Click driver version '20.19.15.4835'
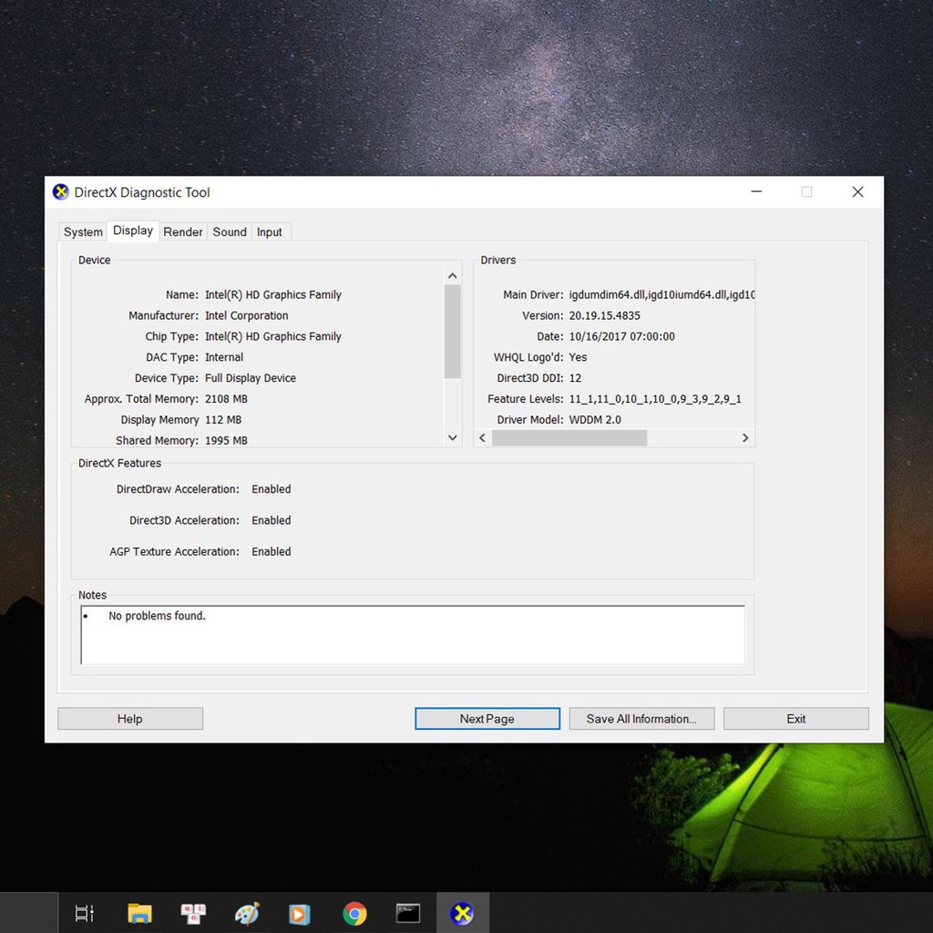933x933 pixels. pyautogui.click(x=605, y=315)
